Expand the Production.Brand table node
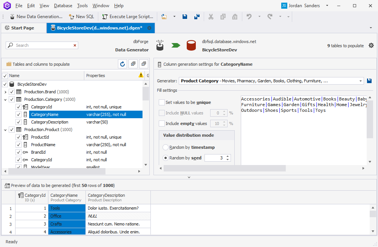 (5, 92)
